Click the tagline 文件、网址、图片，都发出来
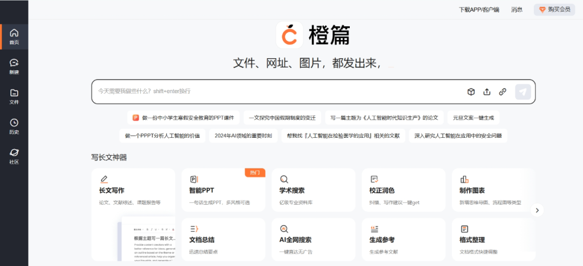This screenshot has width=583, height=266. (x=307, y=64)
